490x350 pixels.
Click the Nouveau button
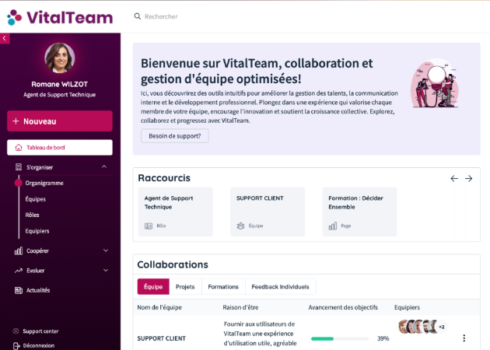coord(60,121)
